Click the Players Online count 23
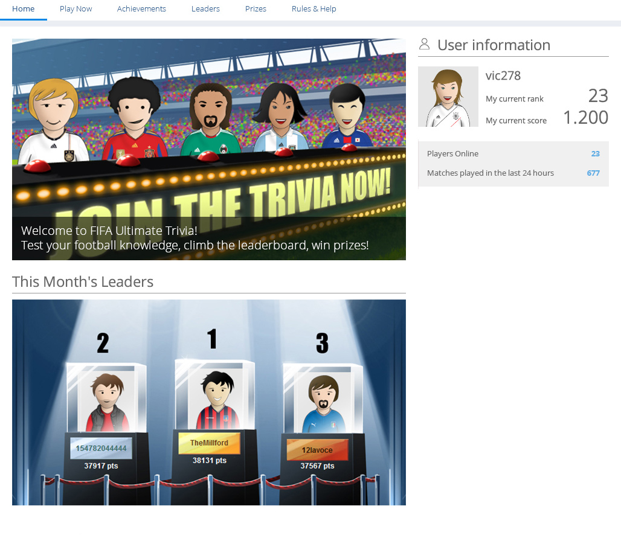 (595, 153)
